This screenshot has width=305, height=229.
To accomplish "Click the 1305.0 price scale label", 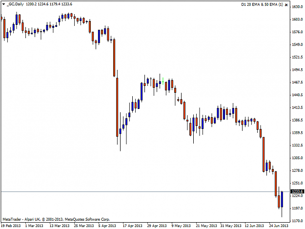I will tap(297, 158).
